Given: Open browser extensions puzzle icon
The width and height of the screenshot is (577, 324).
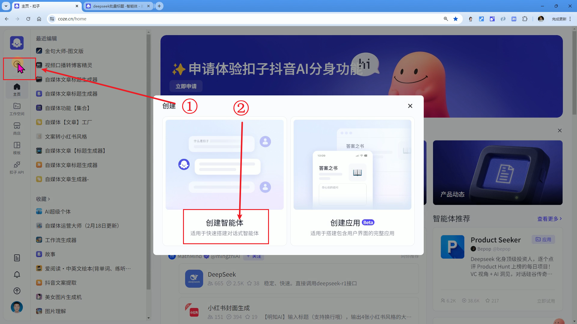Looking at the screenshot, I should 525,19.
